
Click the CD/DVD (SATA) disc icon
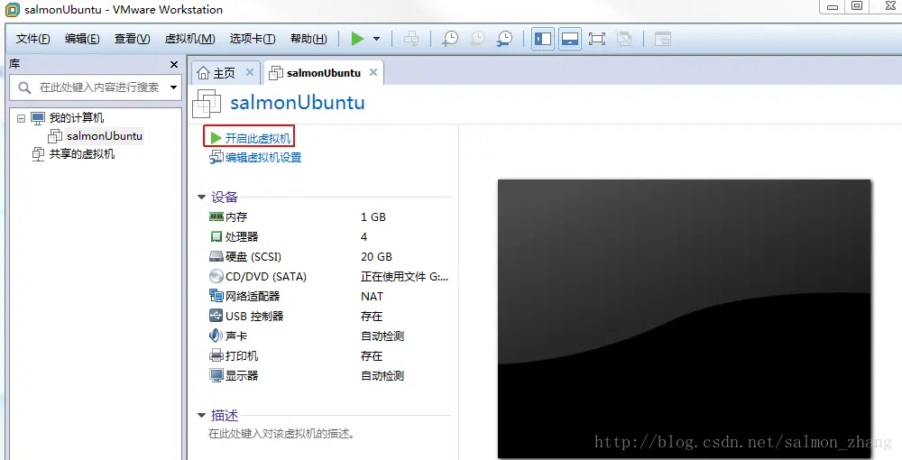pos(216,276)
